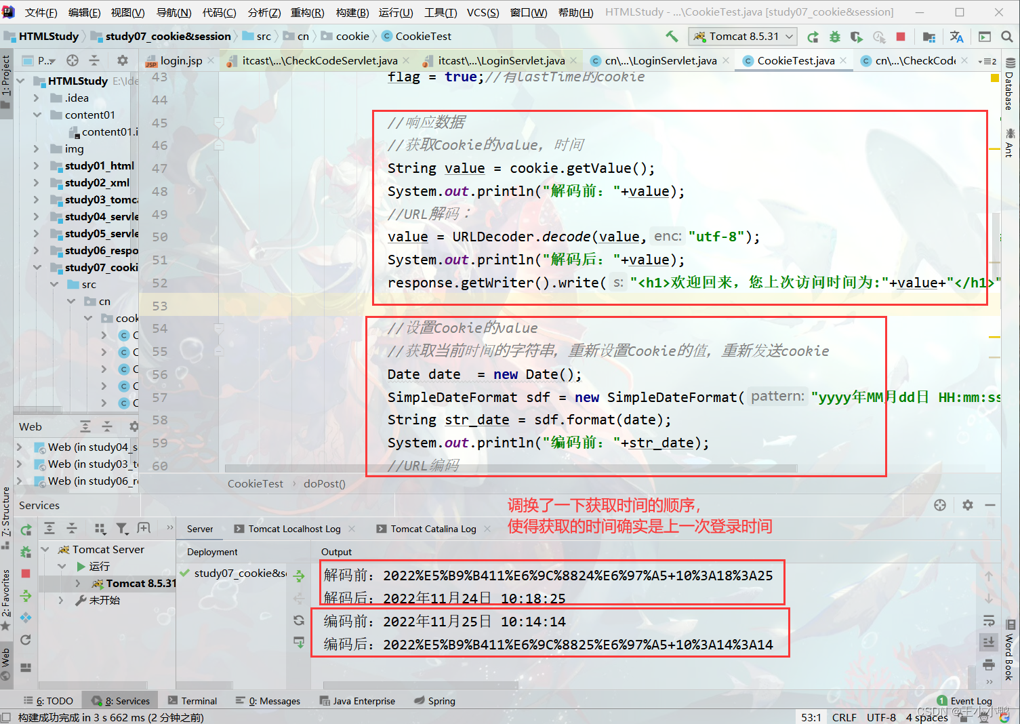Click the doPost() breadcrumb below the editor
Screen dimensions: 1020x724
coord(325,483)
